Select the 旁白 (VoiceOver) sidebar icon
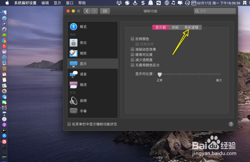250x162 pixels. pyautogui.click(x=83, y=43)
